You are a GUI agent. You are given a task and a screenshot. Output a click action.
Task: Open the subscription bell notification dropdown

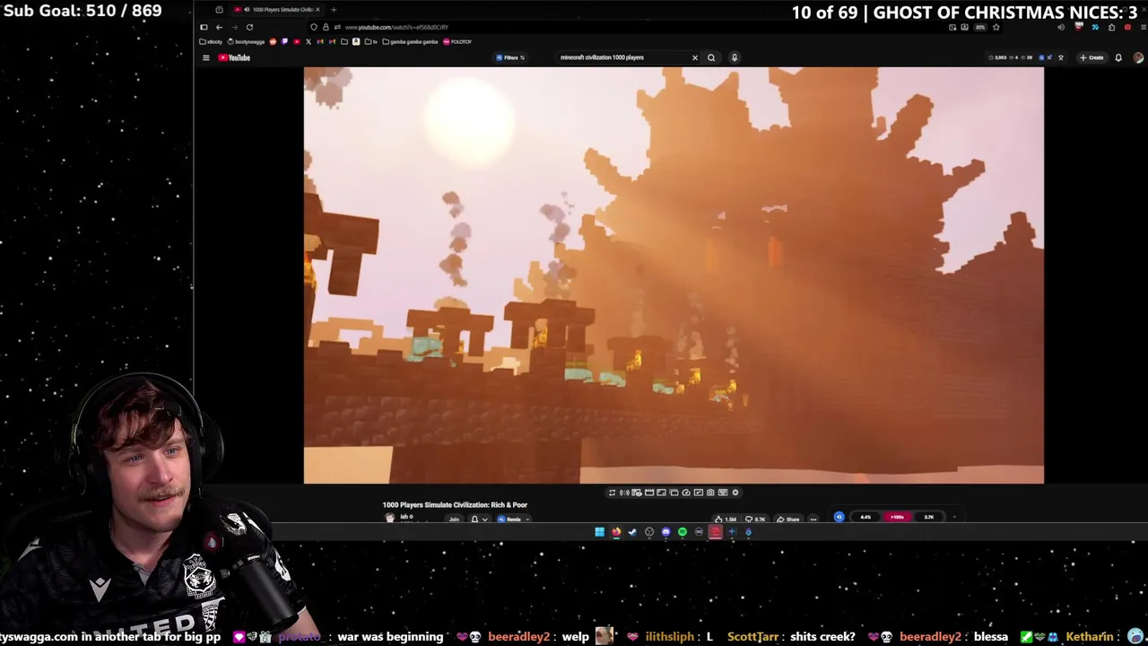tap(479, 519)
